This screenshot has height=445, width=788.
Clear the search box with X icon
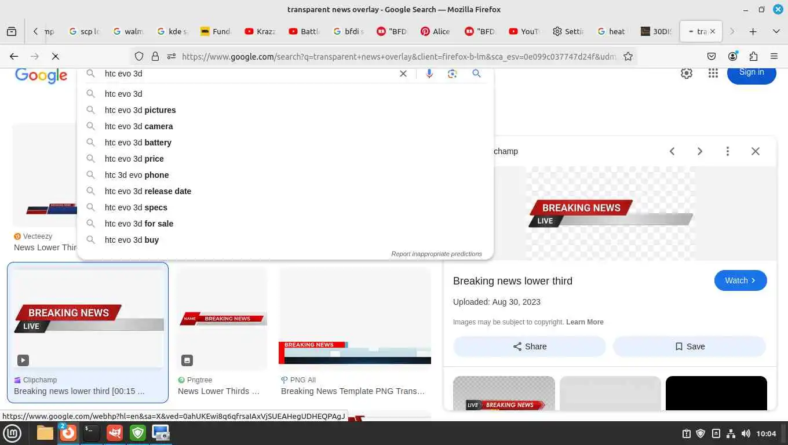(x=403, y=74)
